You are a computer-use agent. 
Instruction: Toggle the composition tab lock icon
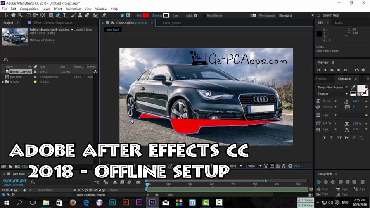(x=113, y=23)
